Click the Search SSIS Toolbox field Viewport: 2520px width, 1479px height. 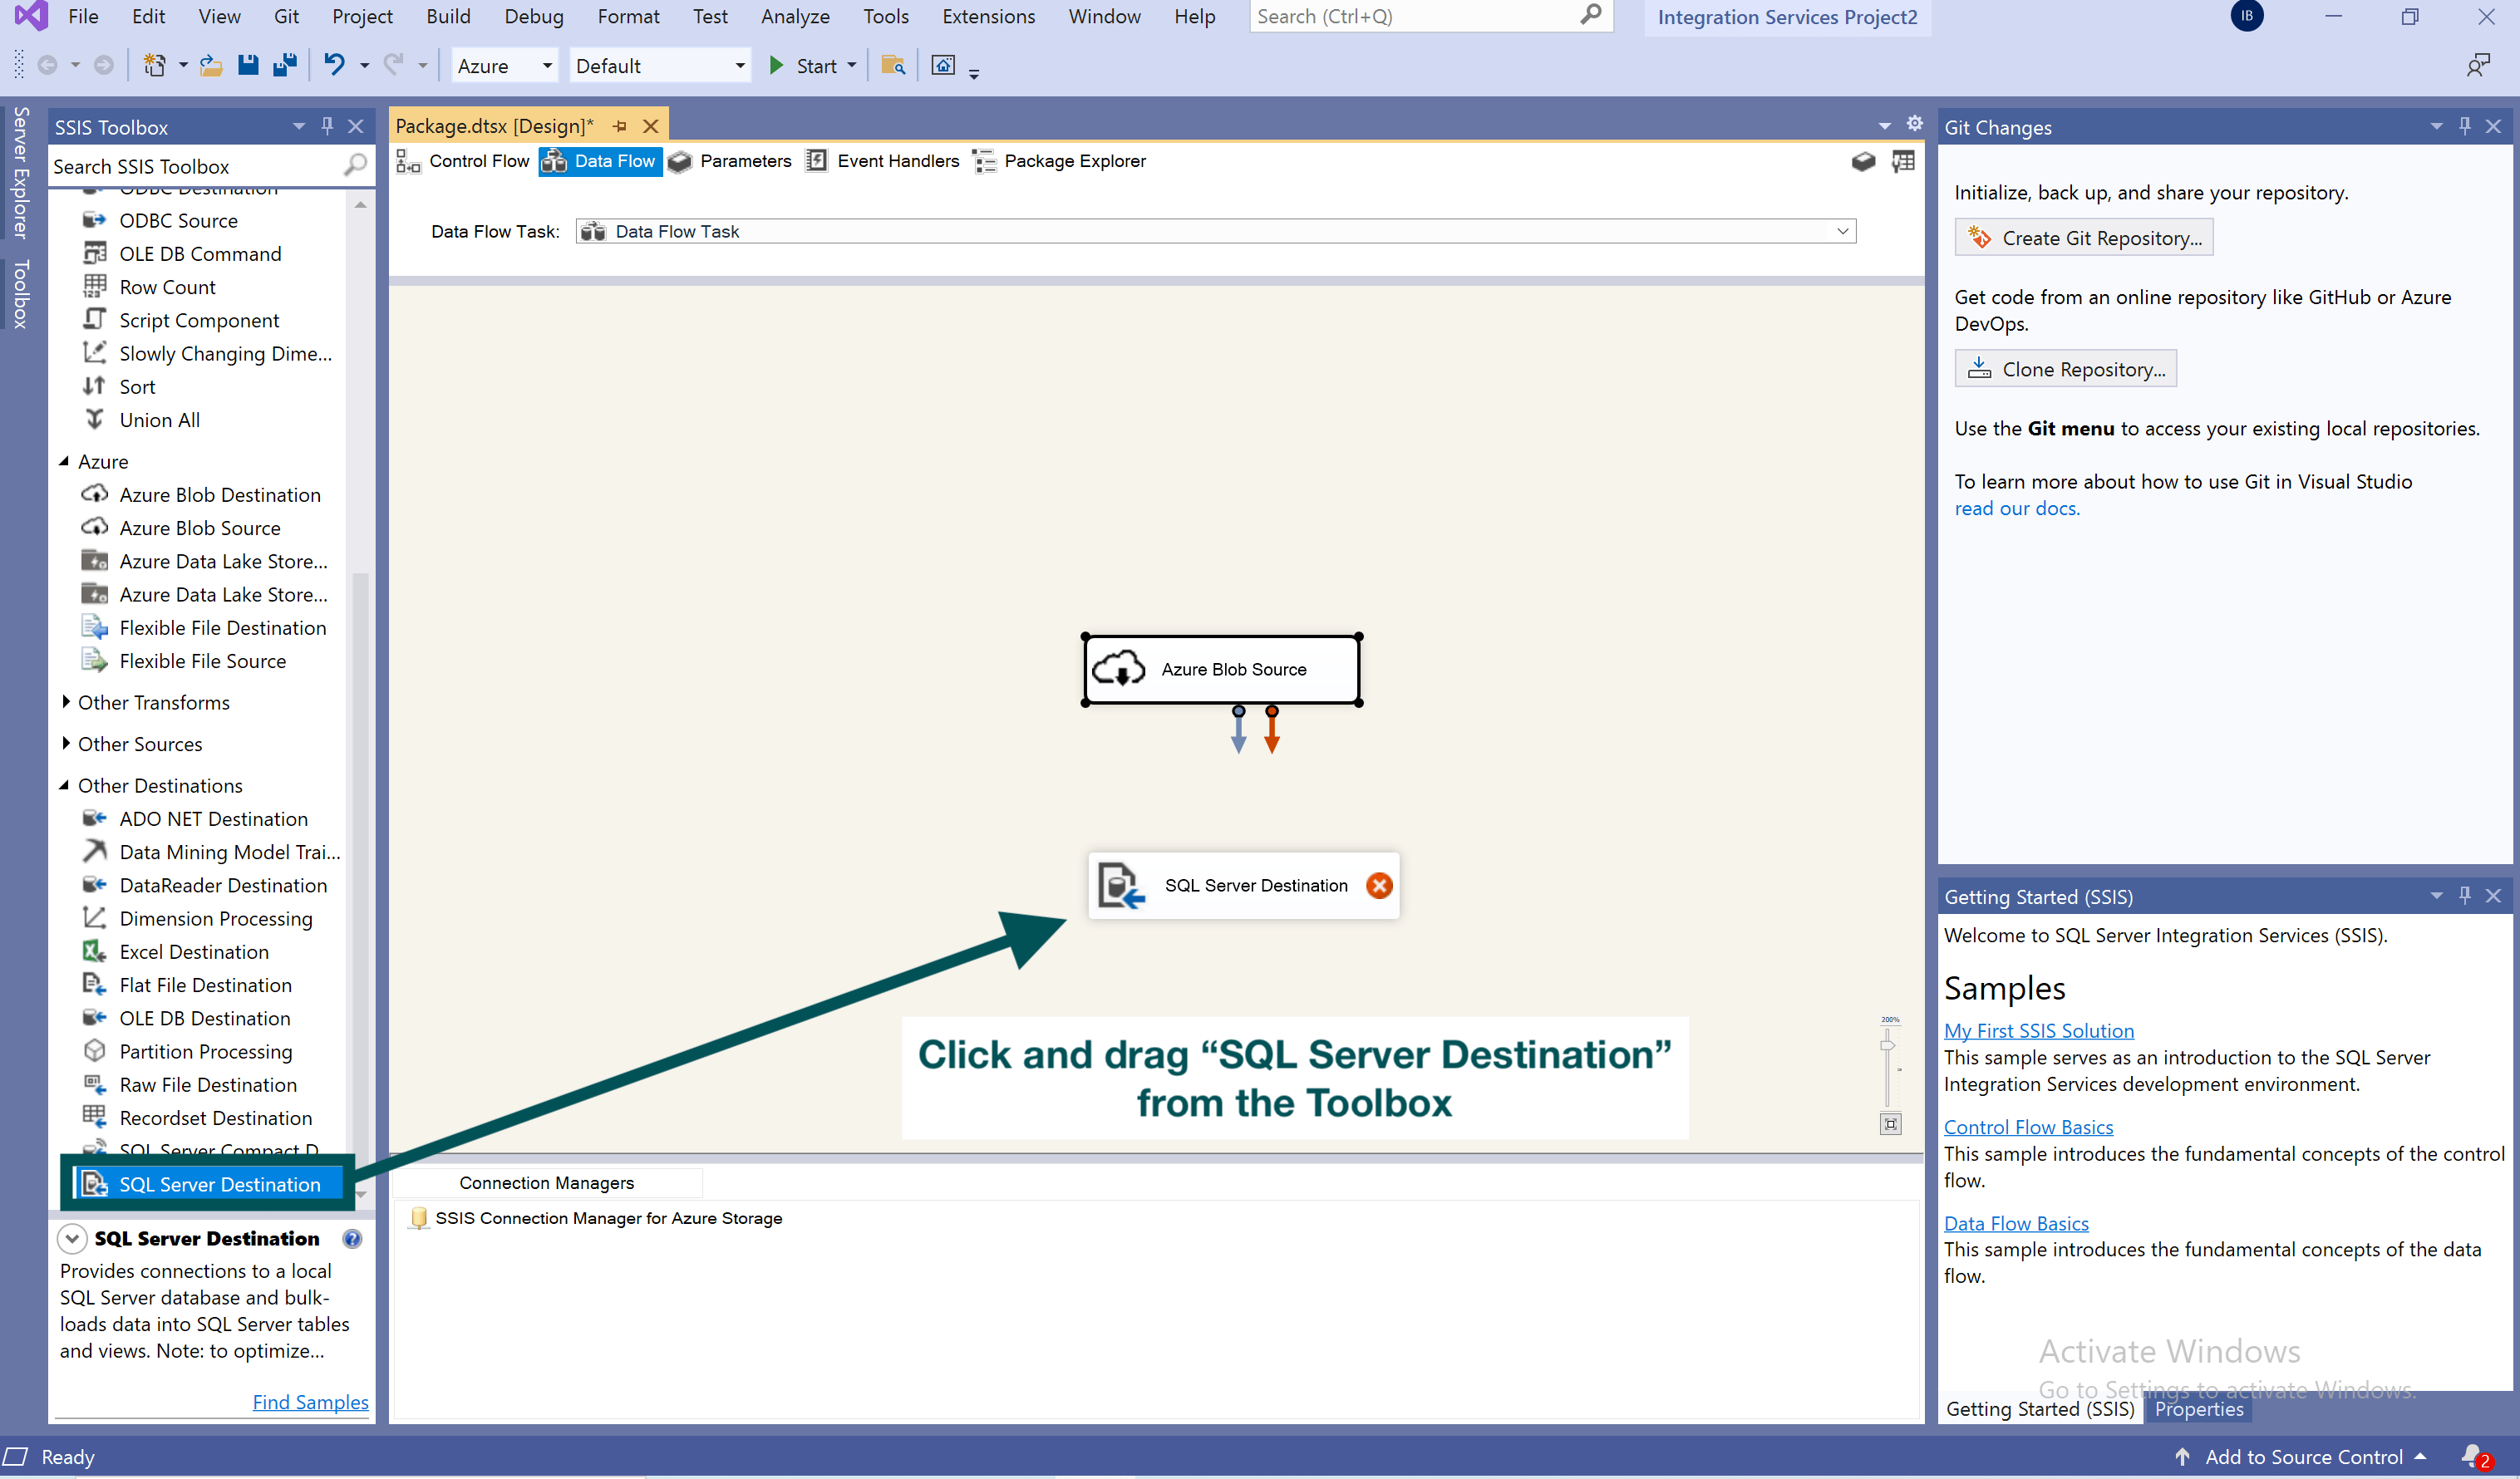click(x=196, y=166)
